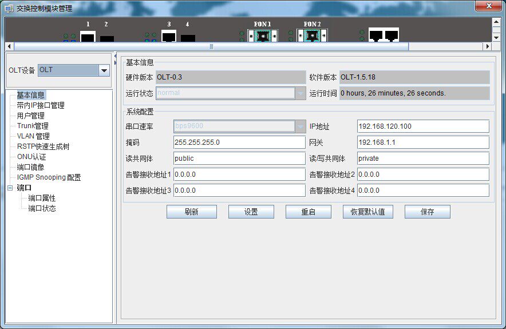The image size is (506, 329).
Task: Open the OLT设备 dropdown
Action: [x=104, y=70]
